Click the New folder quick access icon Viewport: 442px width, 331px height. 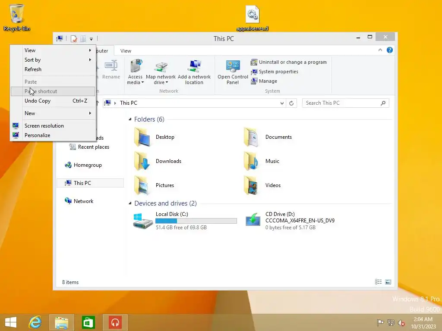[83, 38]
